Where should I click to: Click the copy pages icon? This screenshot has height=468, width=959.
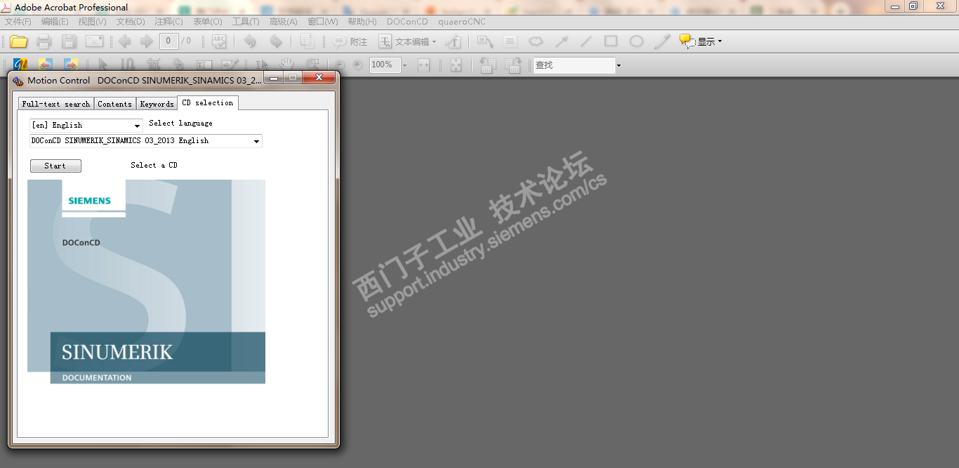[307, 41]
